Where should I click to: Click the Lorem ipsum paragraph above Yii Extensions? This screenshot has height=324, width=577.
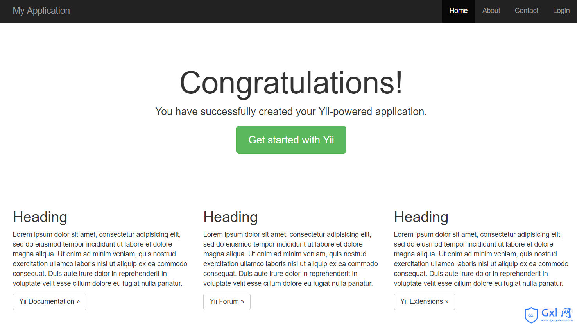point(481,259)
